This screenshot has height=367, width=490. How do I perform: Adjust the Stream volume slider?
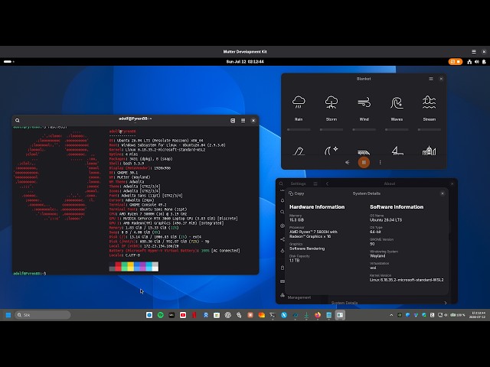tap(429, 129)
